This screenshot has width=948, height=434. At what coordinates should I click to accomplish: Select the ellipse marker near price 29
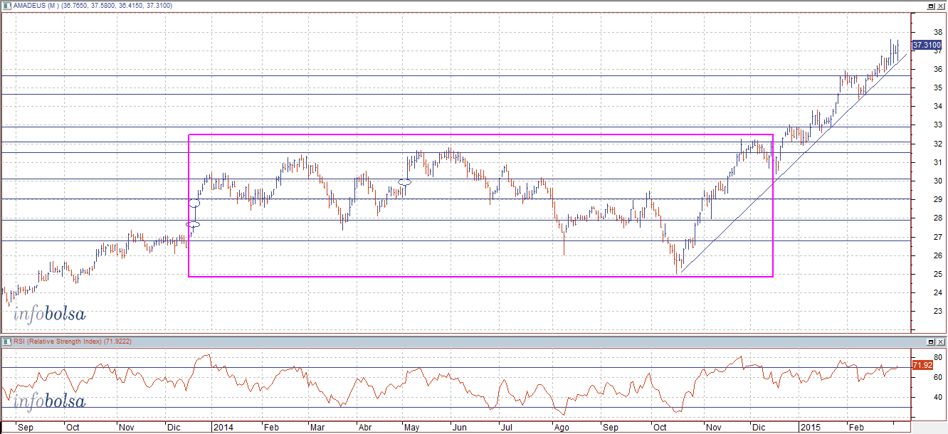195,203
